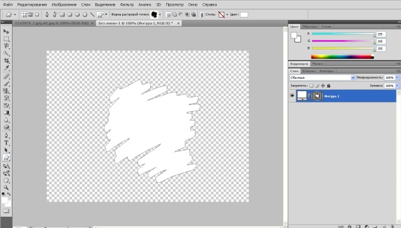The image size is (401, 228).
Task: Select the Pen tool in toolbox
Action: pos(6,136)
